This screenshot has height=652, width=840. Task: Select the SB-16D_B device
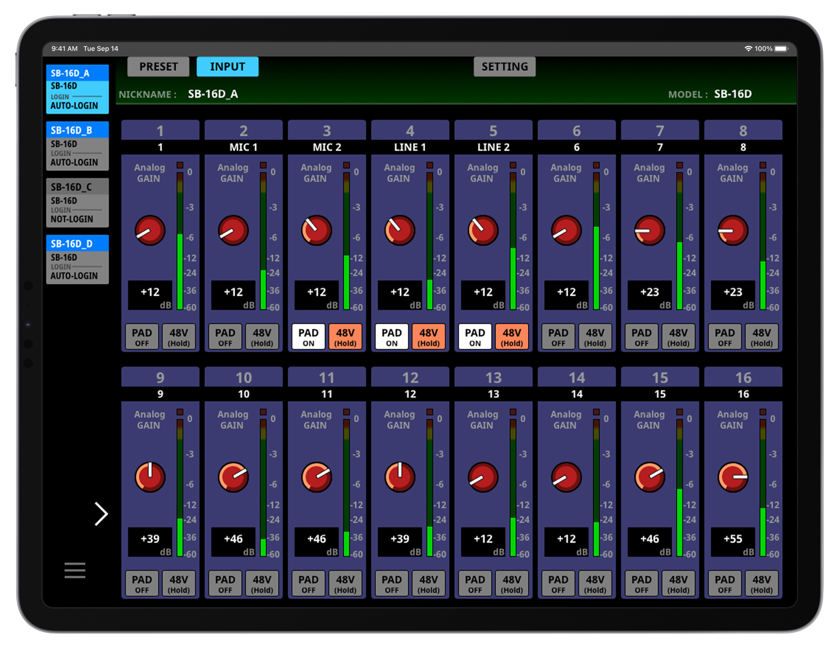tap(77, 146)
